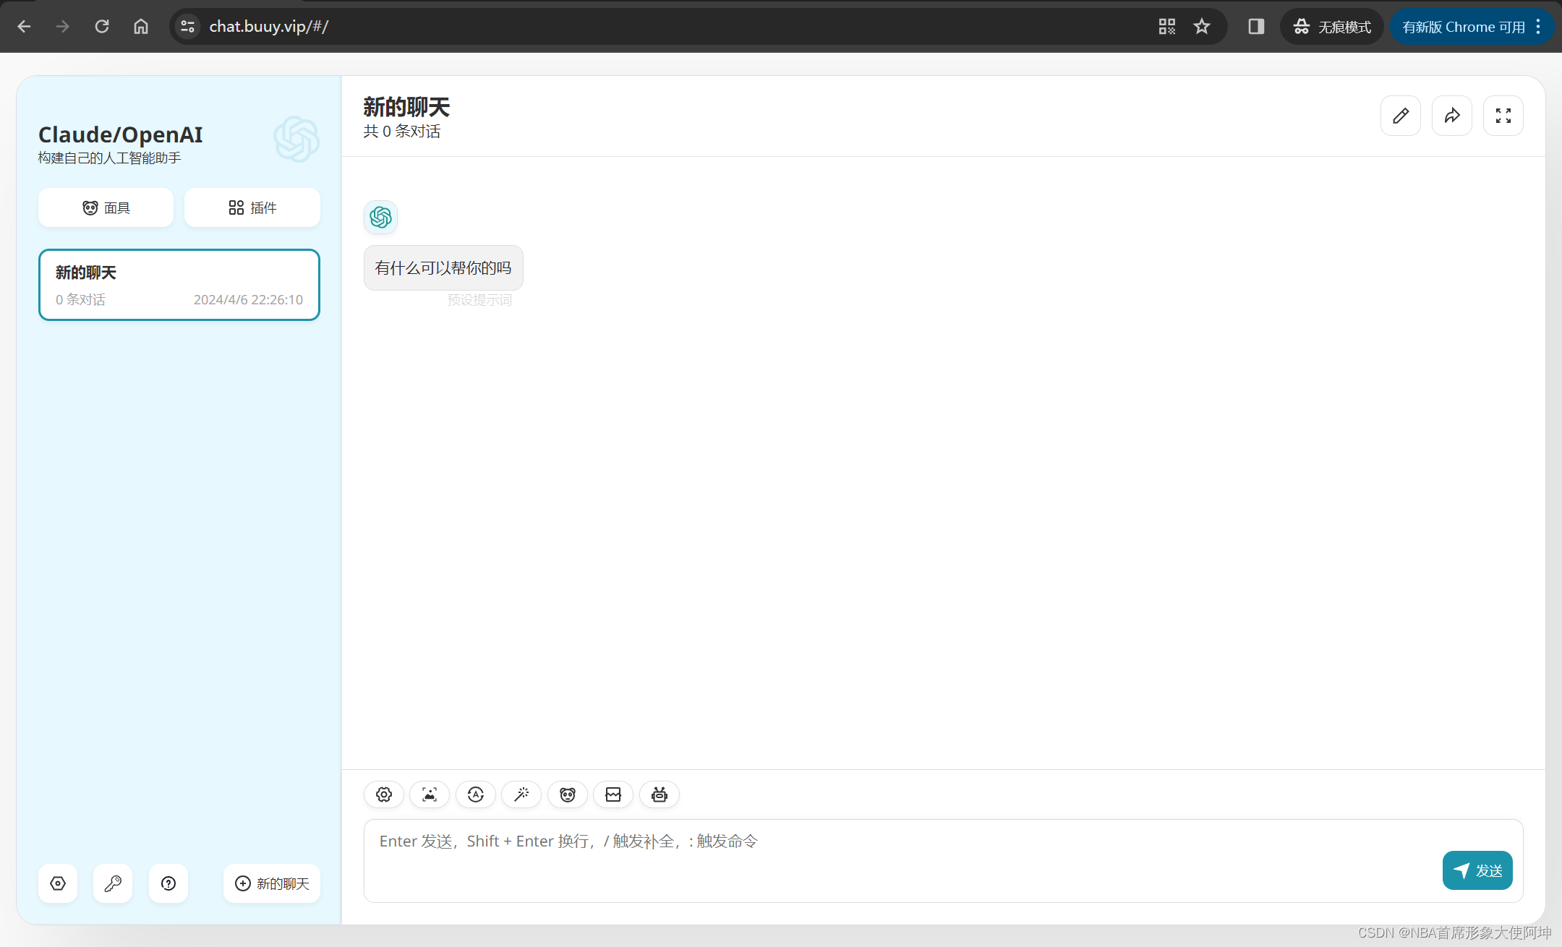The height and width of the screenshot is (947, 1562).
Task: Click the Claude/OpenAI sidebar title
Action: 121,134
